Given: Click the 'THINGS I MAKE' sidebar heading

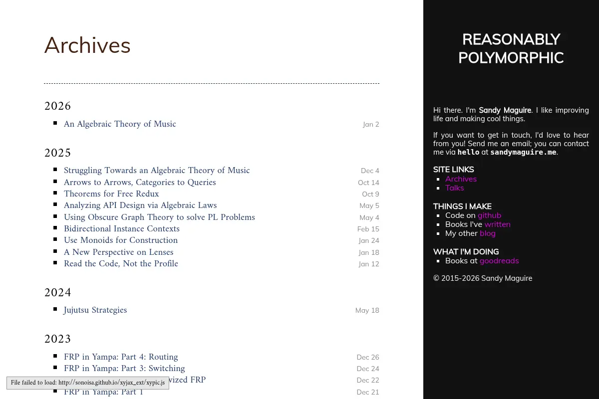Looking at the screenshot, I should (x=462, y=206).
